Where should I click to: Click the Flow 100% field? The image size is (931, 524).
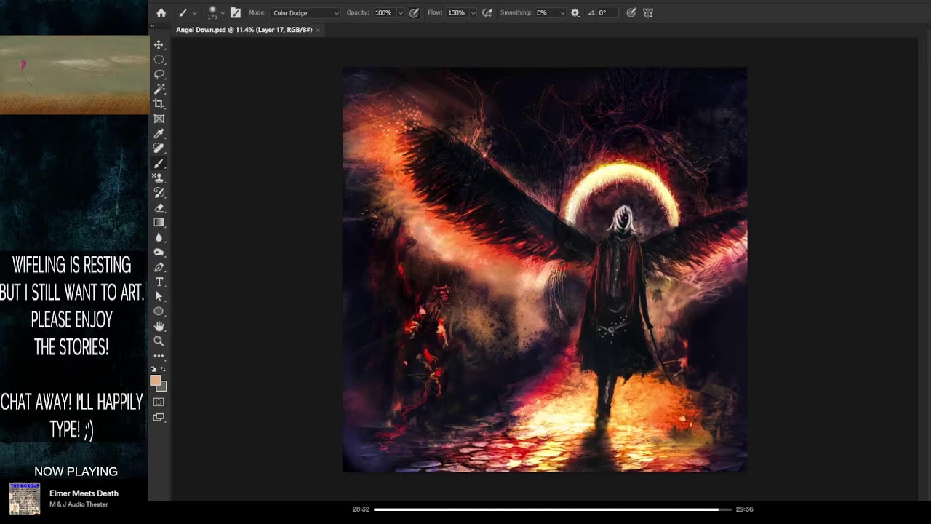457,12
